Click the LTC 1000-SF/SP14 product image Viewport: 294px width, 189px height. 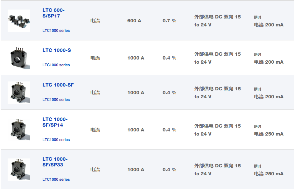coord(19,130)
